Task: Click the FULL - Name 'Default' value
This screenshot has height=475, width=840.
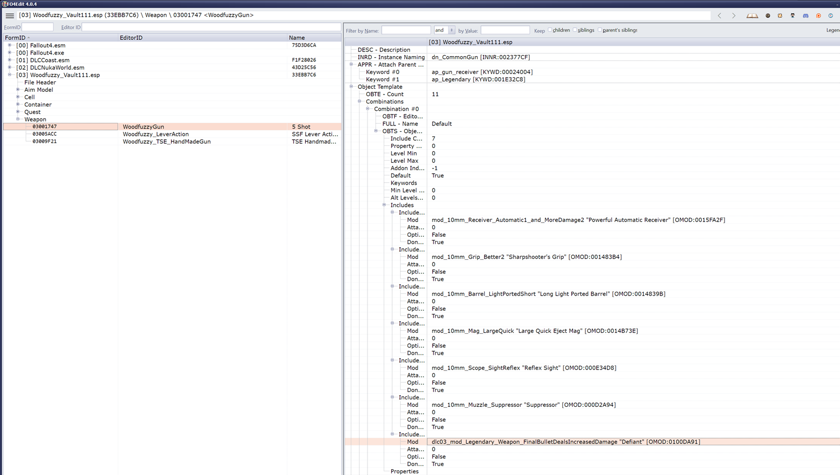Action: (442, 124)
